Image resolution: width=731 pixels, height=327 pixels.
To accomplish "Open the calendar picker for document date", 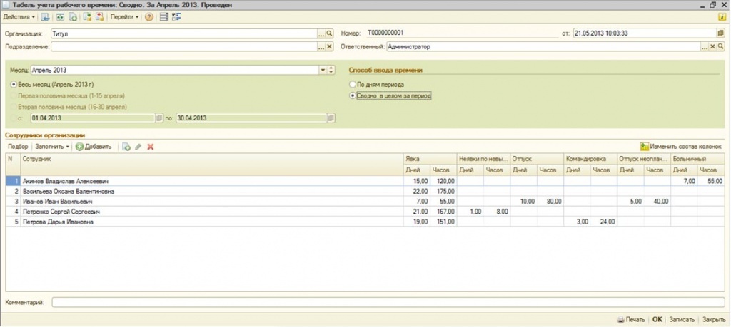I will tap(720, 33).
